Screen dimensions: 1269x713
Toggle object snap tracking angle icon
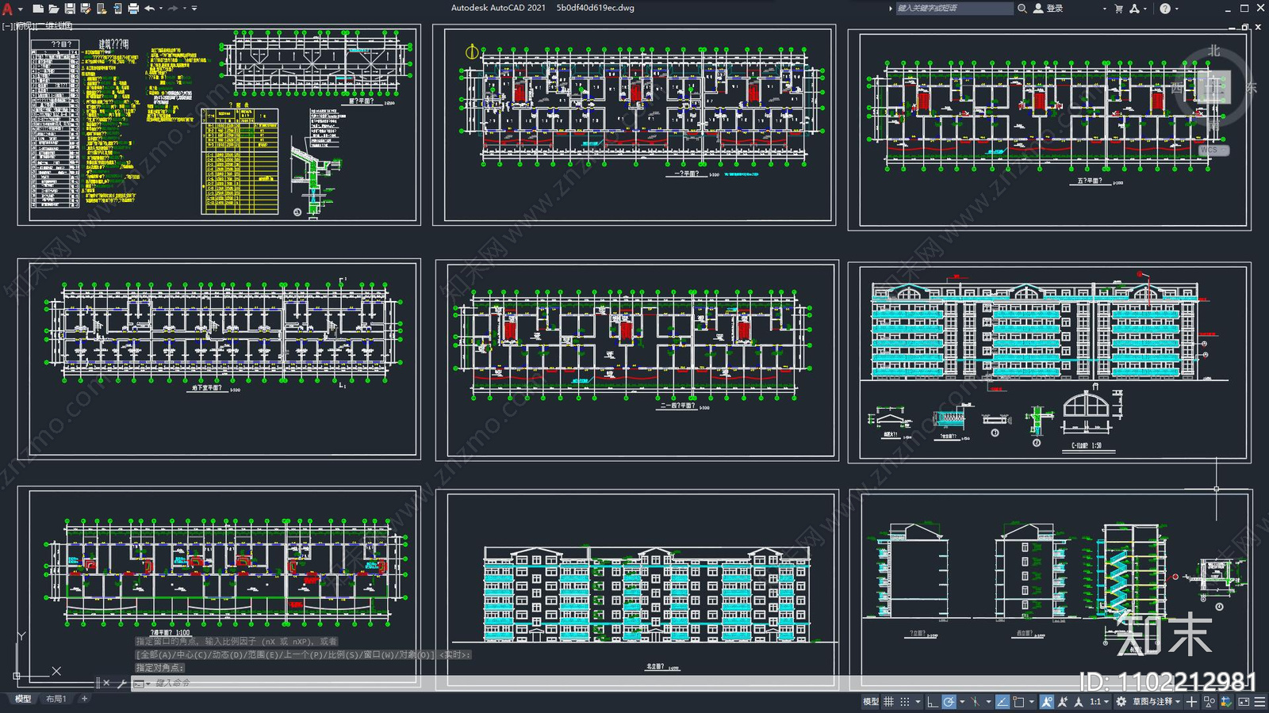pyautogui.click(x=1003, y=702)
